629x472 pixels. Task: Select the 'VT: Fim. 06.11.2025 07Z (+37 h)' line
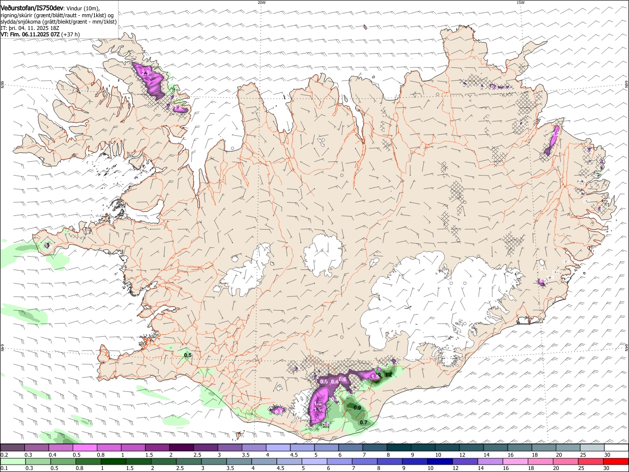(40, 34)
